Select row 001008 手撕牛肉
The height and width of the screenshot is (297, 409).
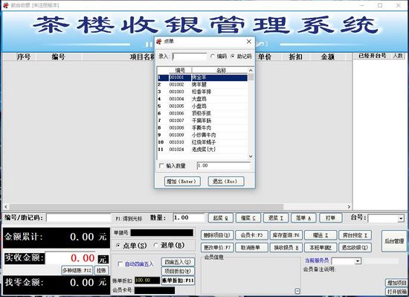(202, 127)
